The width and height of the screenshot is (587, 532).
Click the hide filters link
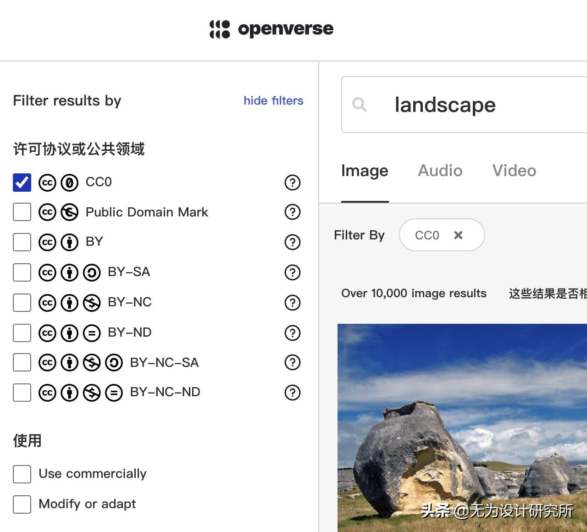coord(273,100)
